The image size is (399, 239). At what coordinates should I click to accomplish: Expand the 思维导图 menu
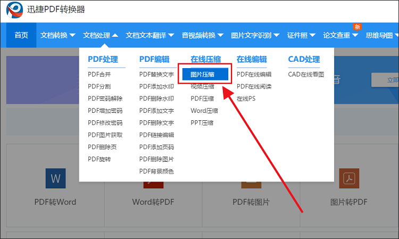tap(382, 35)
